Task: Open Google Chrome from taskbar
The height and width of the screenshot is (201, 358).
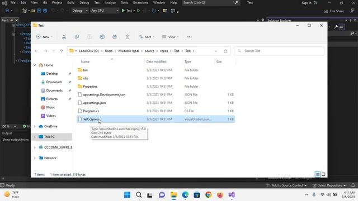Action: [x=208, y=195]
